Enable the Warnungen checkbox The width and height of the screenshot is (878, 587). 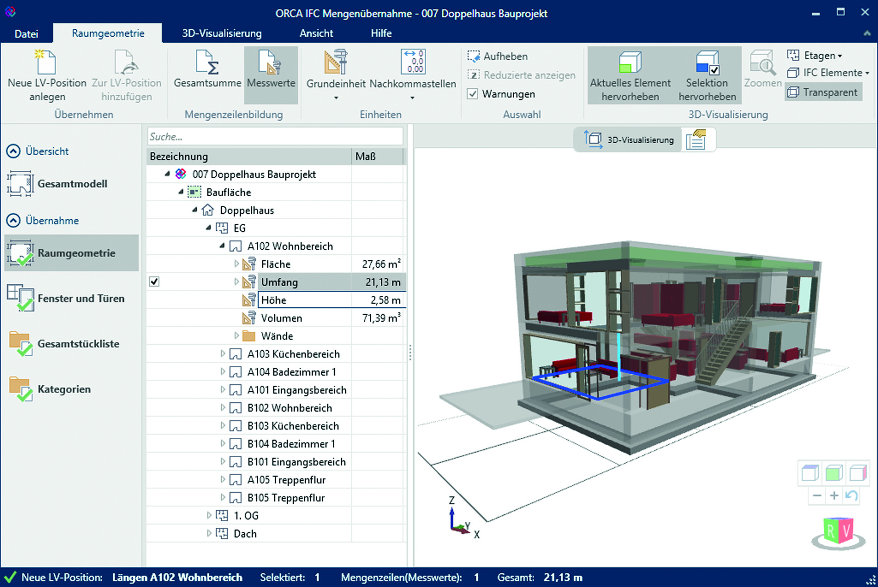473,94
